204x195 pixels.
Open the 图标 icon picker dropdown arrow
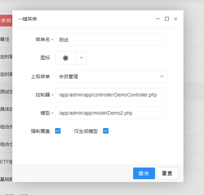pos(81,58)
